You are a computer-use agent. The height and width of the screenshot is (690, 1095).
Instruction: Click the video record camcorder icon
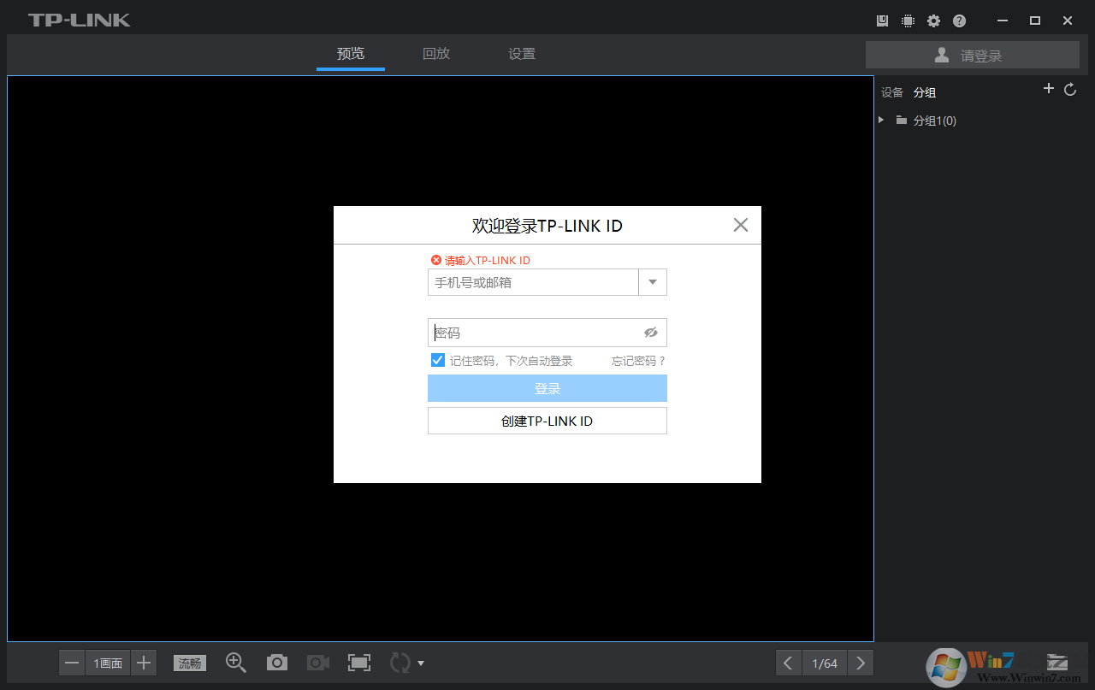(x=318, y=663)
